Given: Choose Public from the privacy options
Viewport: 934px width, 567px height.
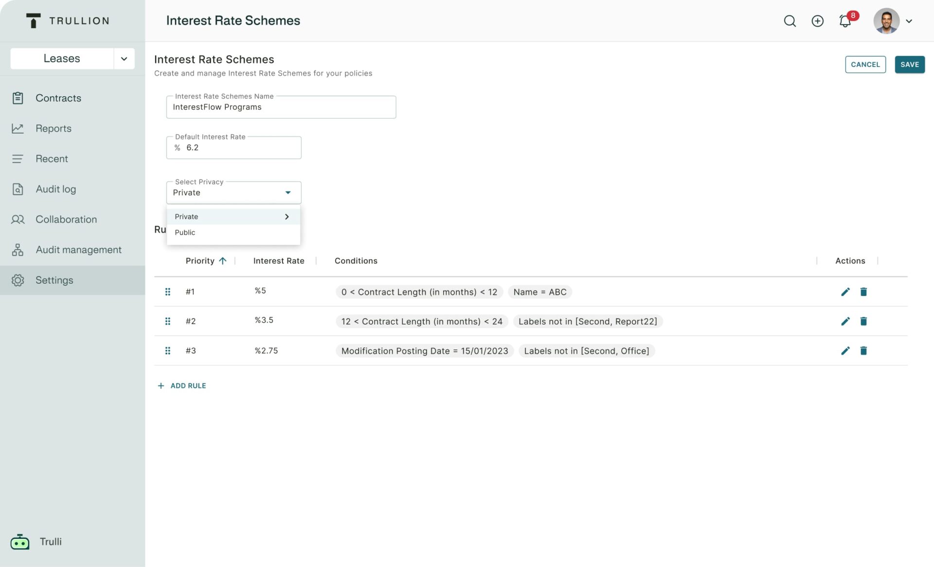Looking at the screenshot, I should [233, 233].
